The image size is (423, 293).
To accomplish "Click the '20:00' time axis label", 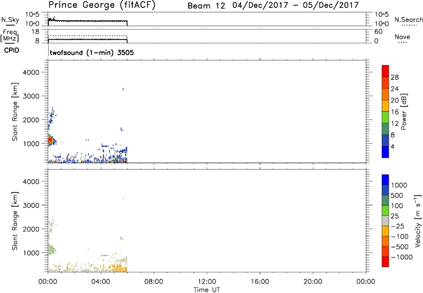I will coord(313,282).
